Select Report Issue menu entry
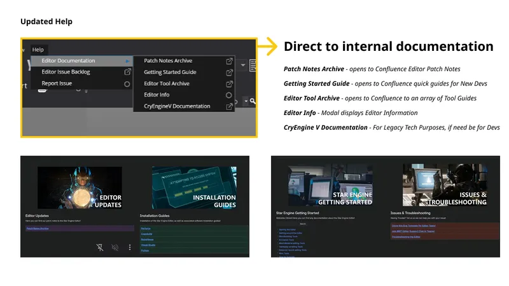The image size is (509, 286). [x=82, y=84]
